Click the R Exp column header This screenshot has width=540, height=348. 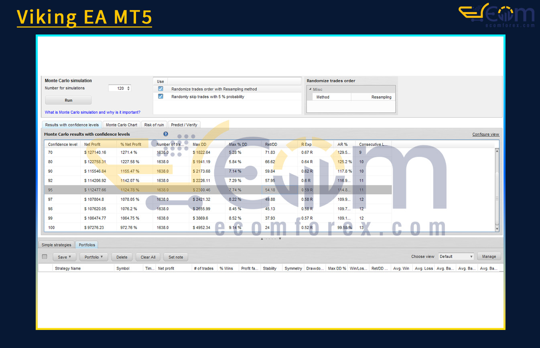[x=315, y=144]
